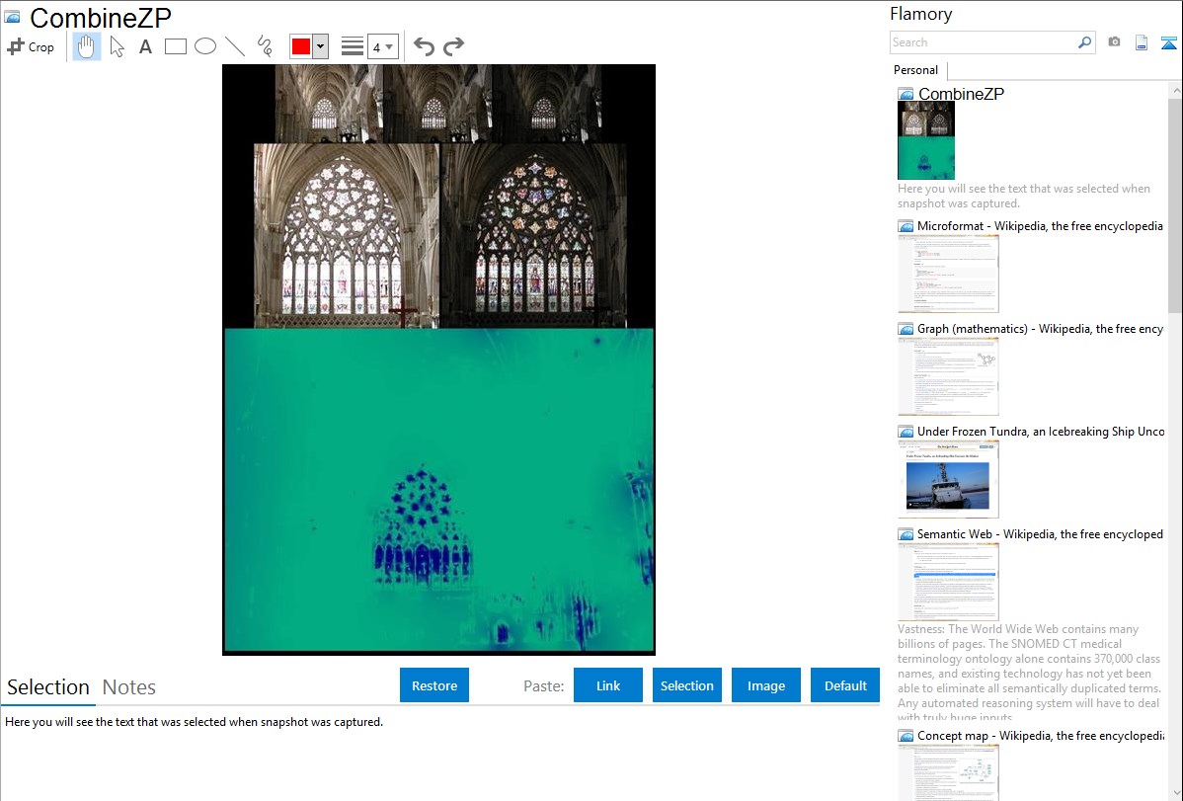This screenshot has width=1183, height=801.
Task: Select Under Frozen Tundra entry title
Action: click(1041, 431)
